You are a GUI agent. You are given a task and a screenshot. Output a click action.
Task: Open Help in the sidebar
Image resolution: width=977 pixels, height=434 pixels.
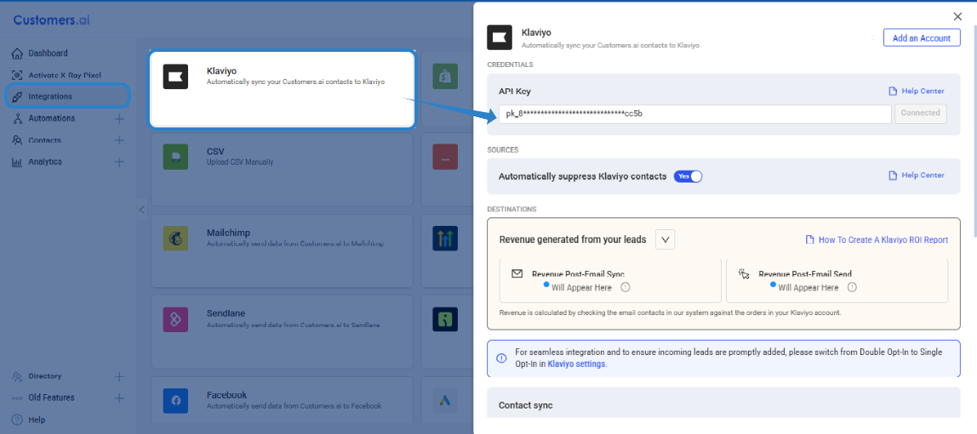[x=36, y=420]
